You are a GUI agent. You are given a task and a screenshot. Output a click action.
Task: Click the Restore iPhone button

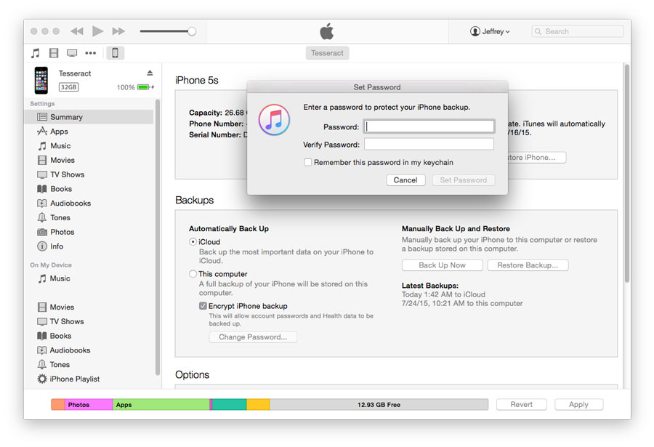[x=537, y=157]
